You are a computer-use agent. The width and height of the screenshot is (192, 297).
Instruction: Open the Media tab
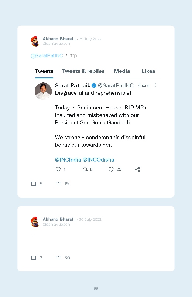122,71
